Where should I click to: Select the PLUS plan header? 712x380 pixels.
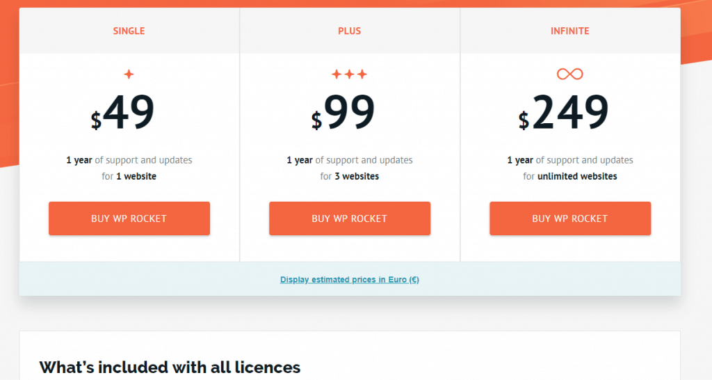pos(350,31)
